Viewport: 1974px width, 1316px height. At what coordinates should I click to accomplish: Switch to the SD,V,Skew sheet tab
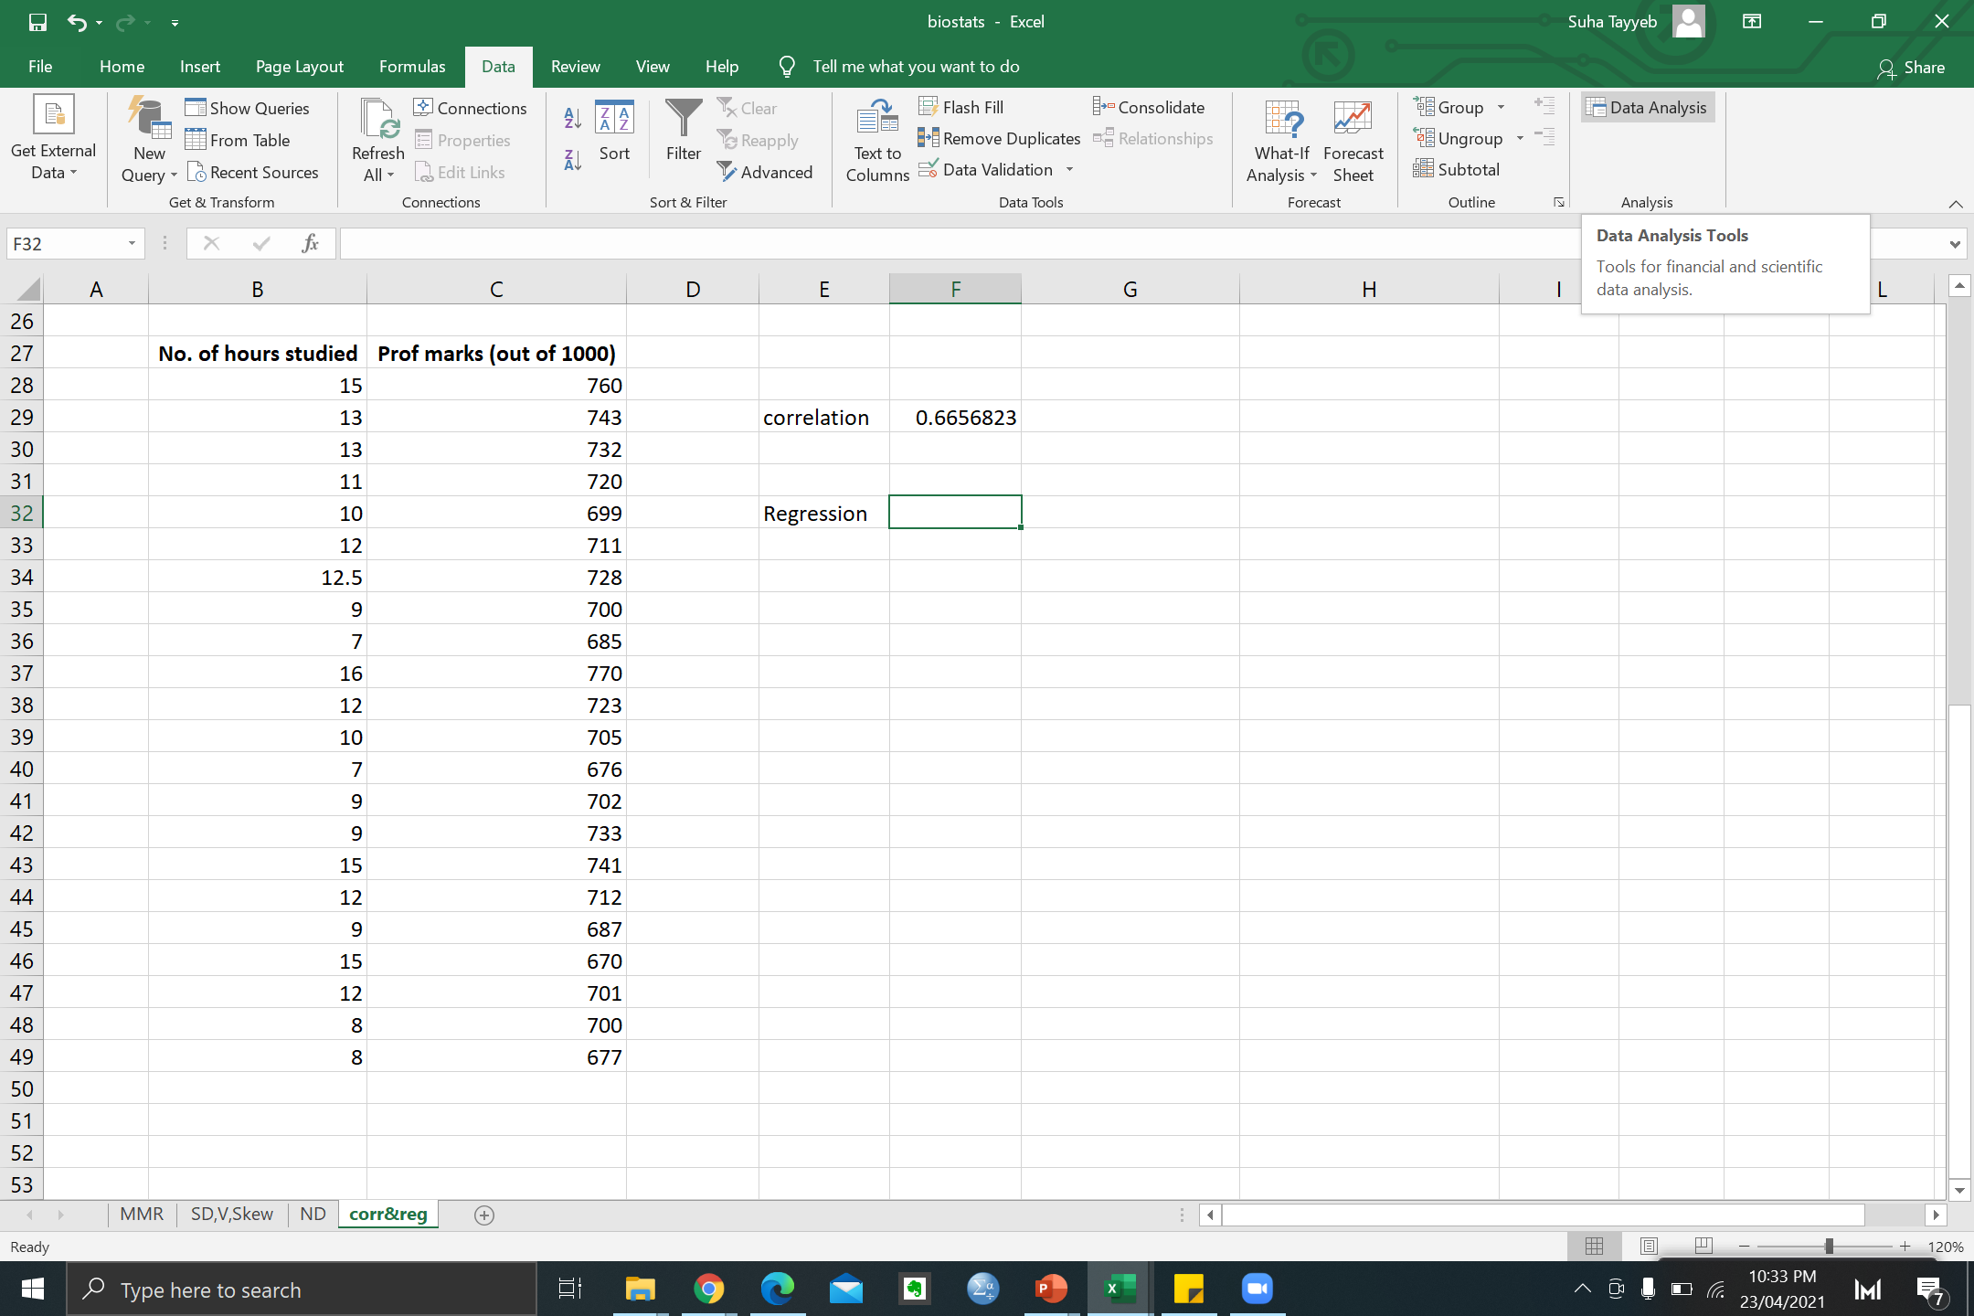point(231,1214)
